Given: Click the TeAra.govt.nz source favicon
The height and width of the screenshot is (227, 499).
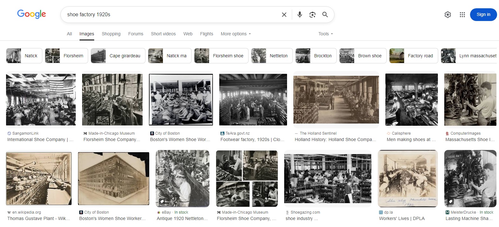Looking at the screenshot, I should click(222, 133).
